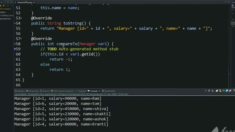
Task: Click the @Override annotation on line 53
Action: coord(41,18)
